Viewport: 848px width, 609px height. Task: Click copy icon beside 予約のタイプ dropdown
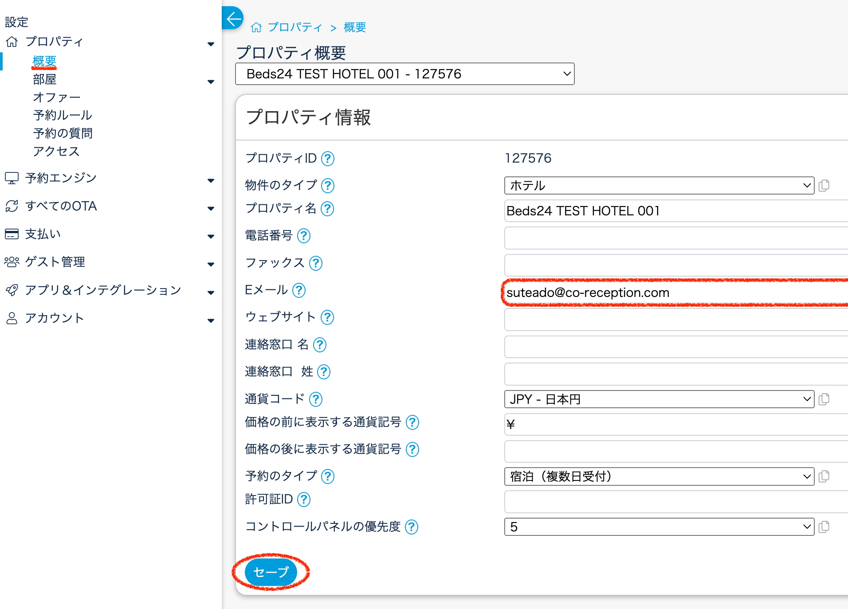coord(824,476)
